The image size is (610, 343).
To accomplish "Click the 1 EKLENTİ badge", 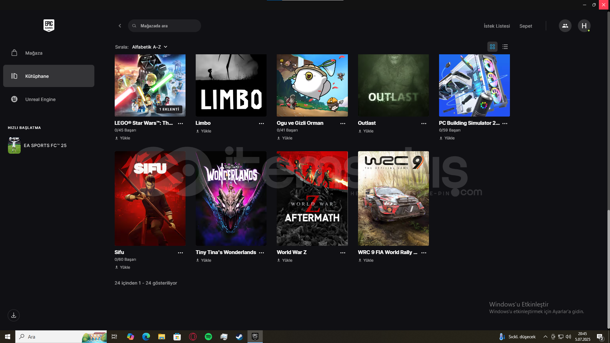I will (169, 109).
